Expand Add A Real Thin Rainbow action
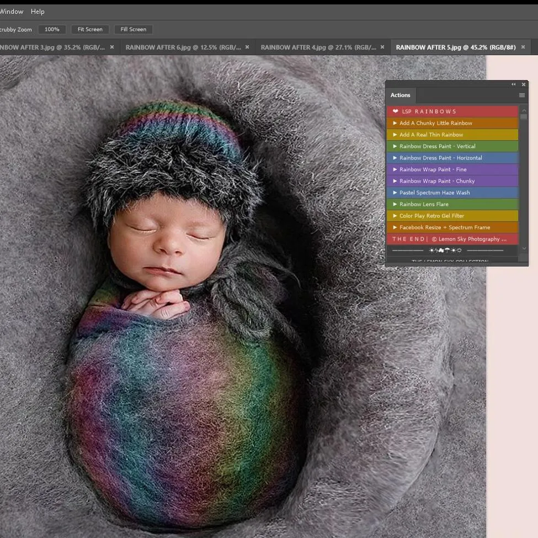Screen dimensions: 538x538 [x=395, y=135]
